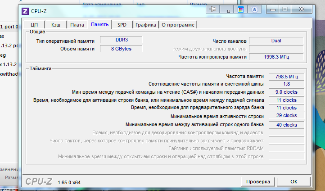Close the CPU-Z window
This screenshot has width=325, height=191.
pyautogui.click(x=302, y=9)
